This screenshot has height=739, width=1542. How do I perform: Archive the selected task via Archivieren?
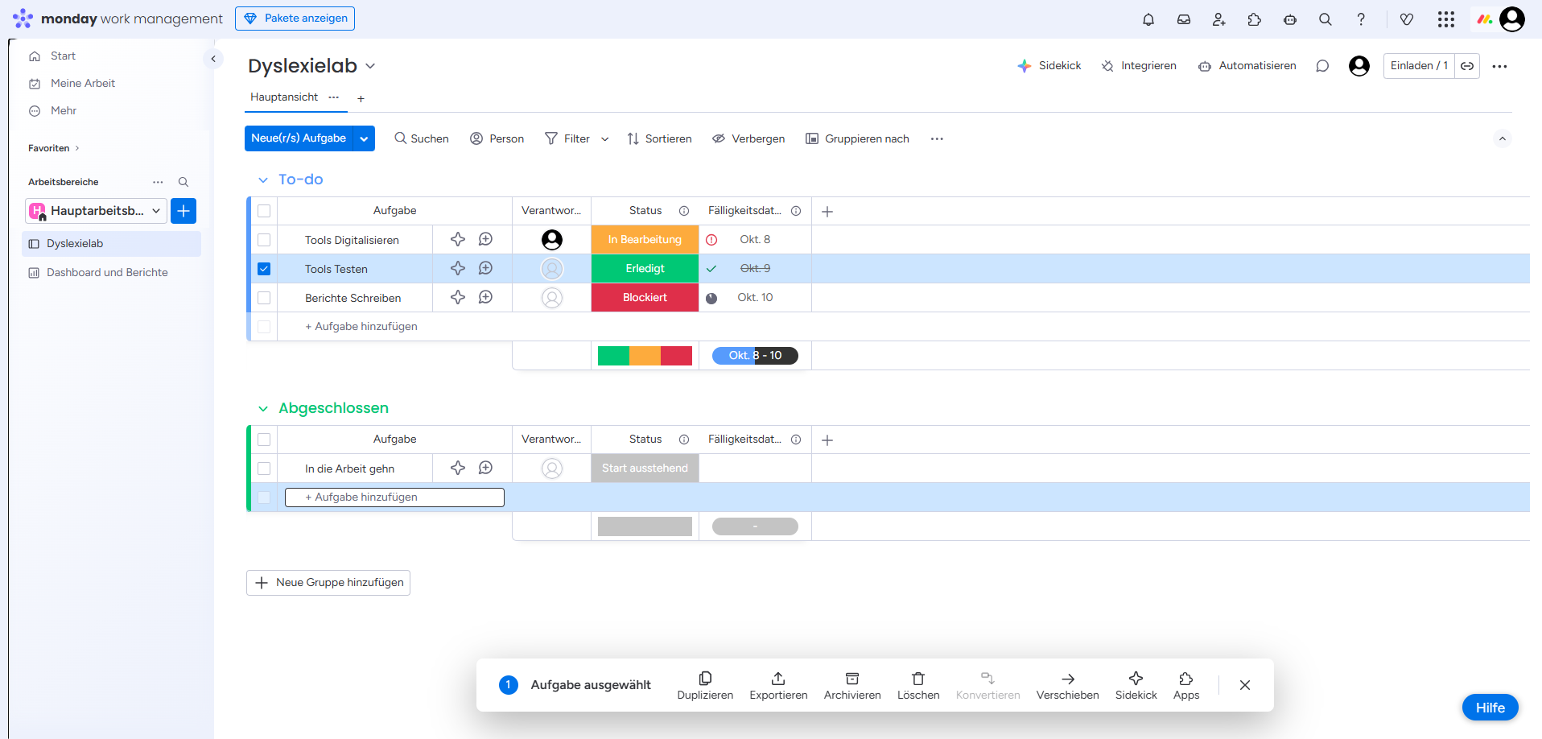pyautogui.click(x=851, y=684)
